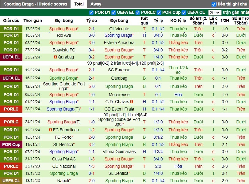Click Napoli team name
Viewport: 249px width, 184px height.
coord(63,181)
